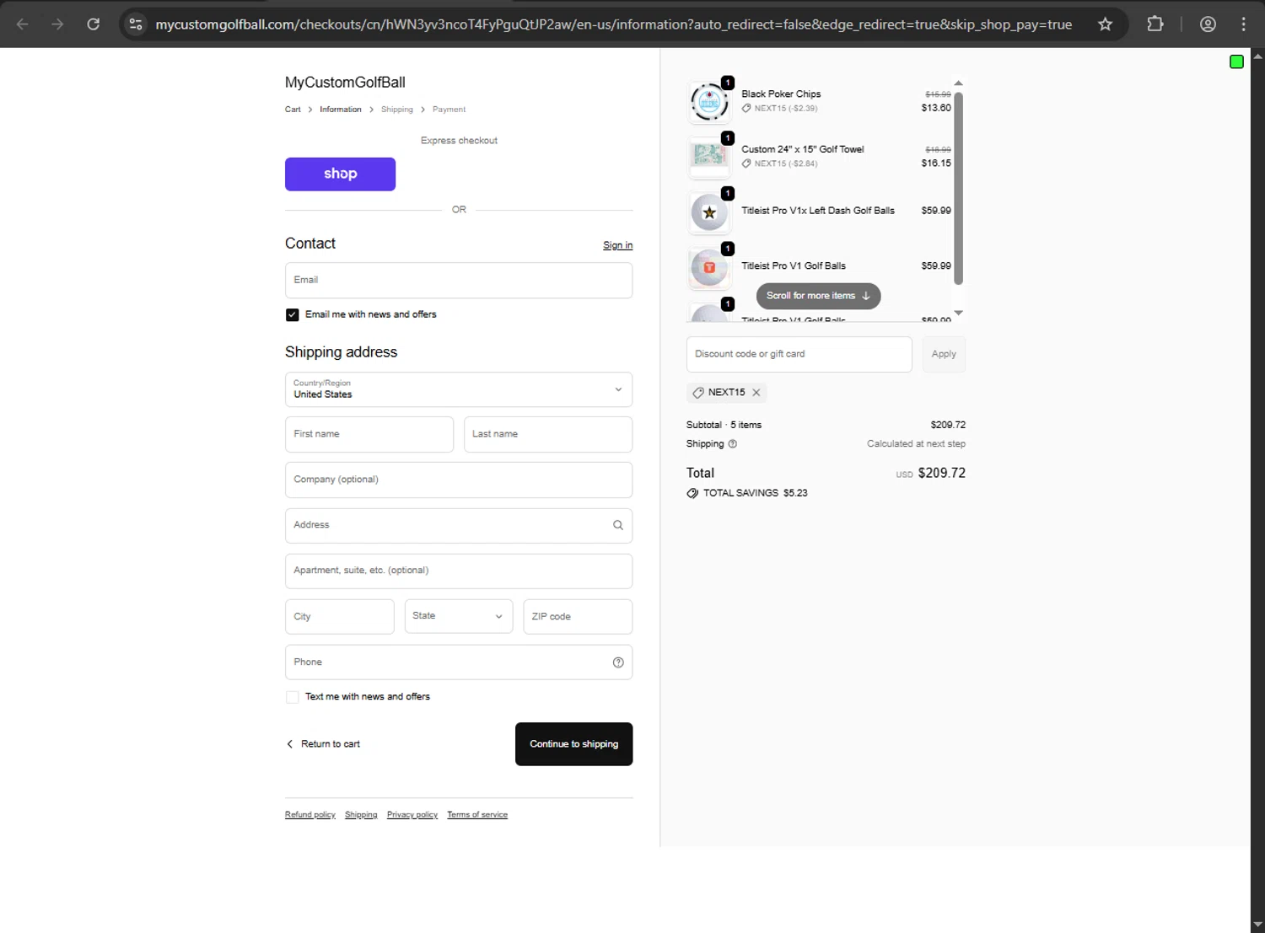Focus the Company (optional) field
The width and height of the screenshot is (1265, 933).
point(459,480)
